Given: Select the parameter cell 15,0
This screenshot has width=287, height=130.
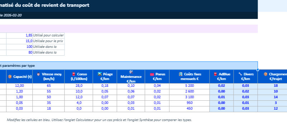Looking at the screenshot, I should (19, 41).
